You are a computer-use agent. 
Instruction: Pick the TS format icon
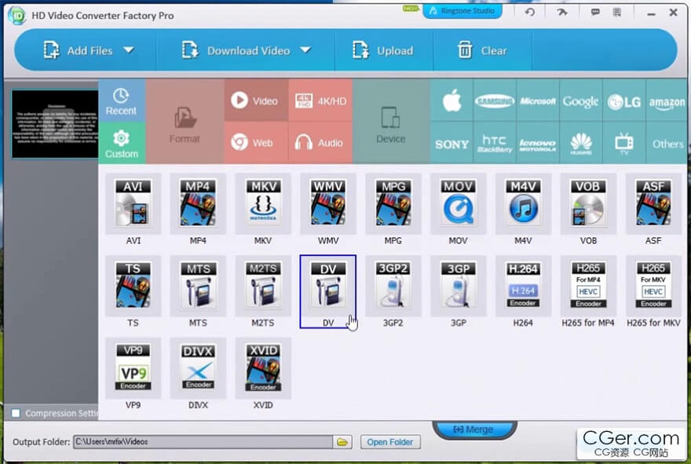point(133,286)
